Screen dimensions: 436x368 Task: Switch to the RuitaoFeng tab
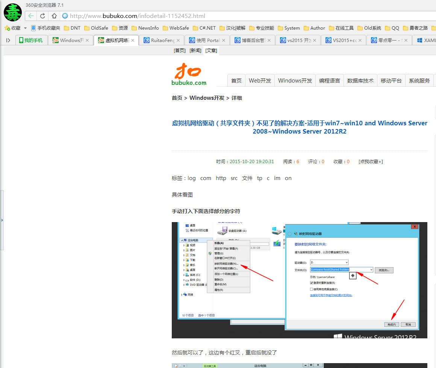click(161, 40)
